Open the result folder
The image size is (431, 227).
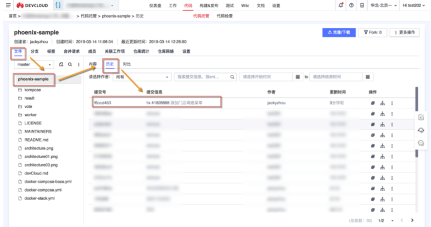[x=30, y=98]
